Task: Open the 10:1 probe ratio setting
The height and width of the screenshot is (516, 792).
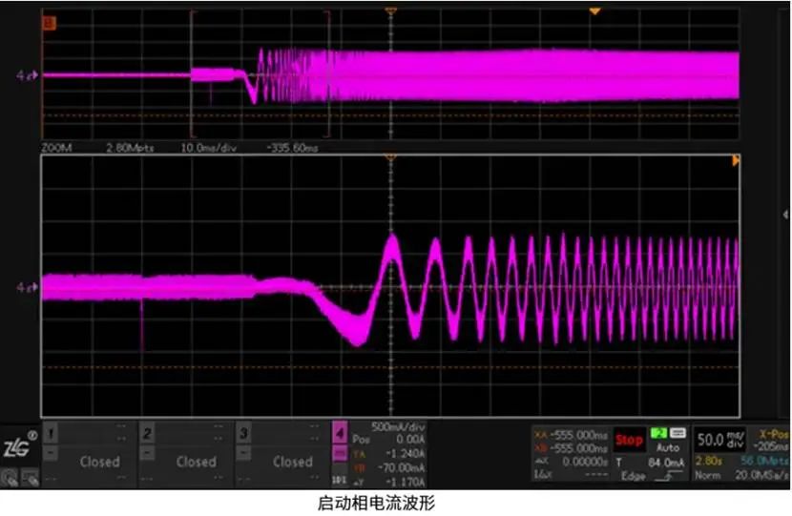Action: [340, 480]
